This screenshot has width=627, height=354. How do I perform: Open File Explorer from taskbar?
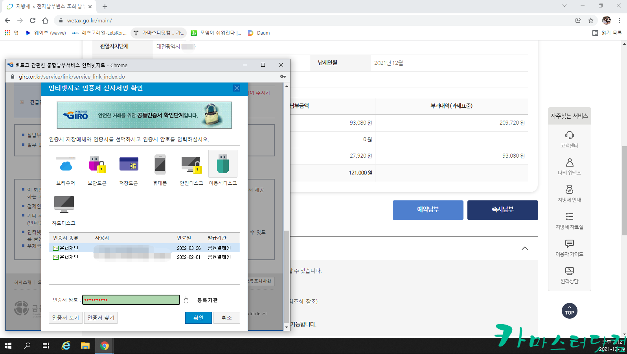(85, 346)
